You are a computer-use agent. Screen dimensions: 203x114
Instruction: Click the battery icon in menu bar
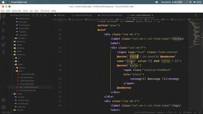(x=194, y=2)
